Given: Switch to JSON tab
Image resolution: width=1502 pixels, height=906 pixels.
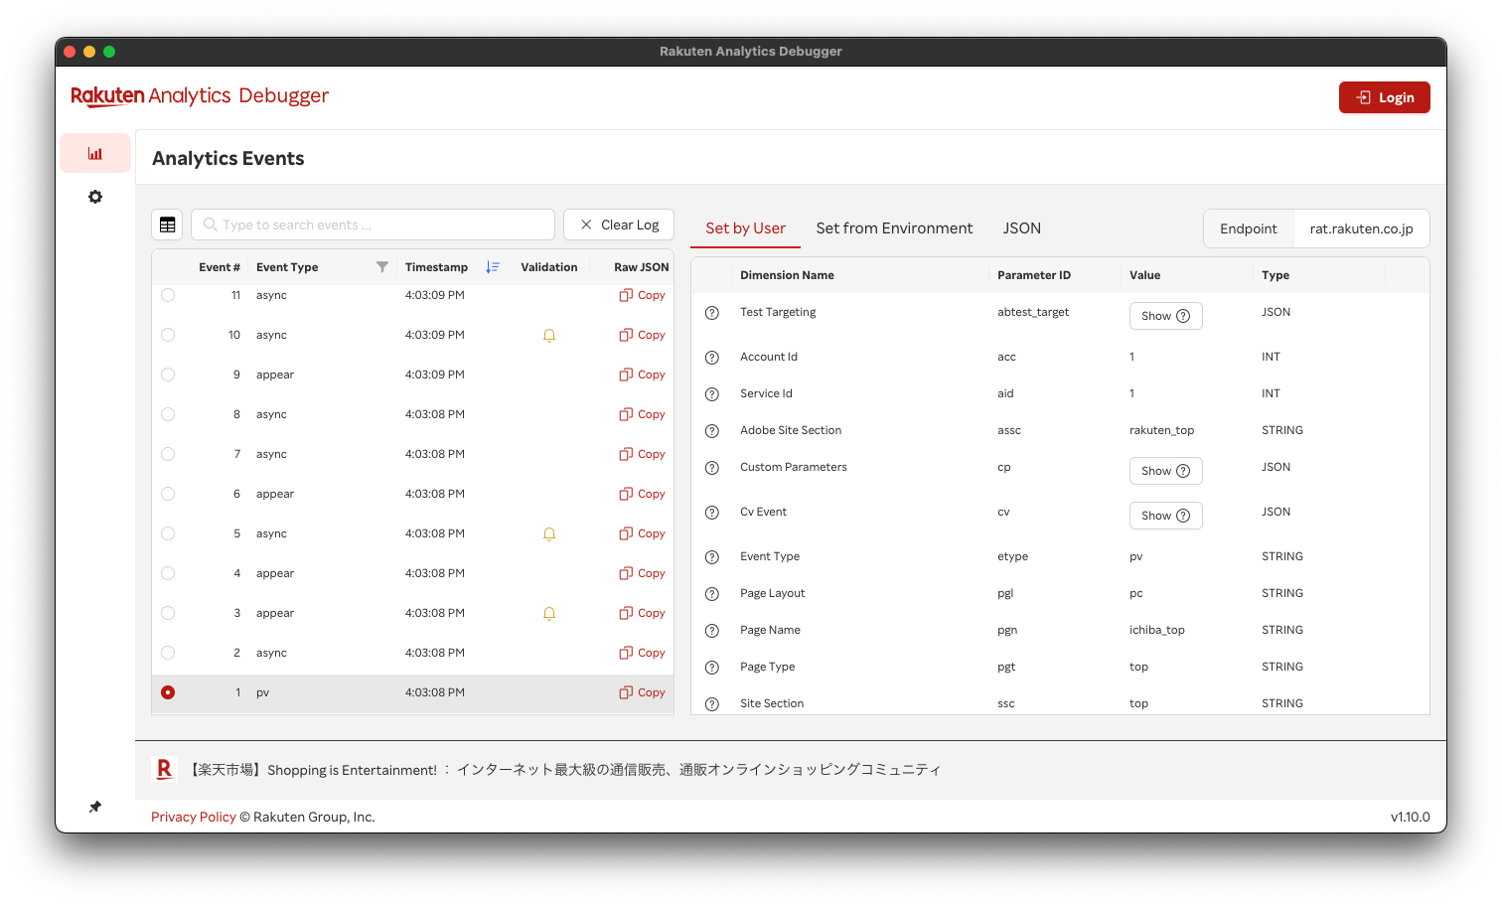Looking at the screenshot, I should 1021,228.
